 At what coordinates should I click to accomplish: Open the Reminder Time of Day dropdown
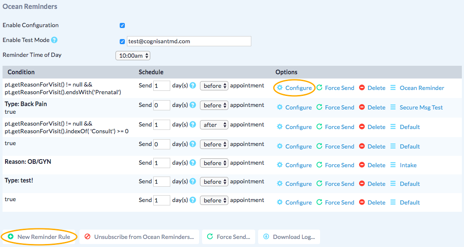pos(133,56)
